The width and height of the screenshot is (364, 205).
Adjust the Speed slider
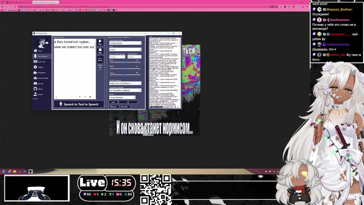click(x=125, y=69)
